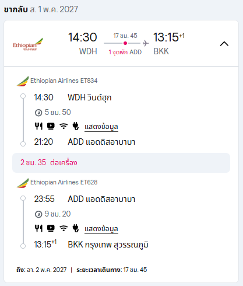Click the clock icon beside 5 ชม. 50
Image resolution: width=243 pixels, height=286 pixels.
coord(38,113)
